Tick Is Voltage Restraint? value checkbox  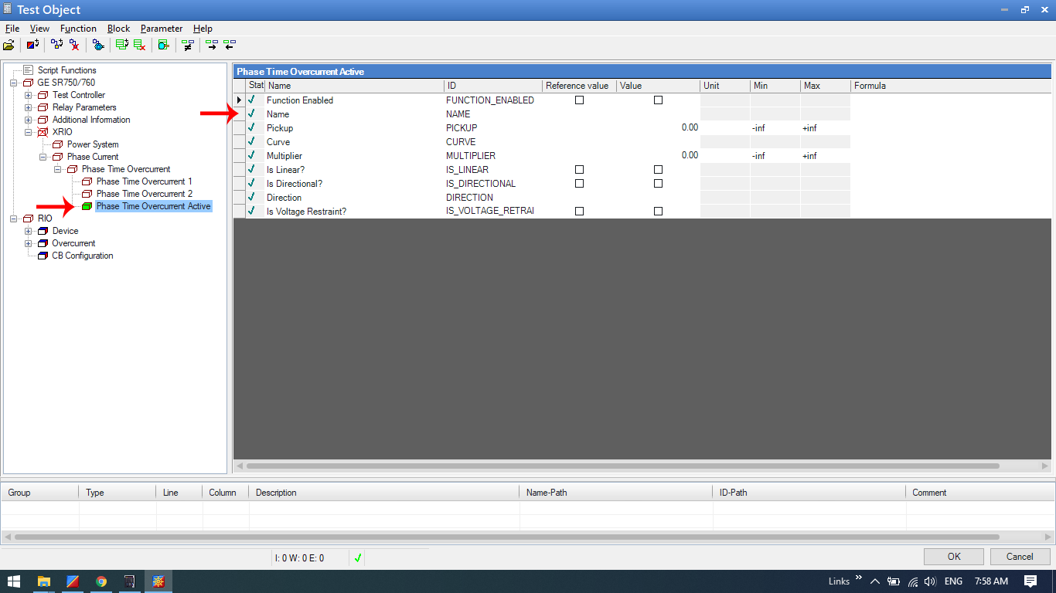pyautogui.click(x=658, y=211)
